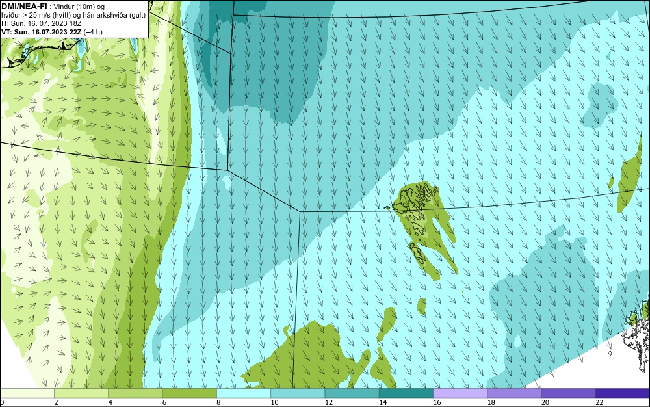Image resolution: width=650 pixels, height=407 pixels.
Task: Click the 10–12 m/s light teal swatch
Action: [298, 393]
